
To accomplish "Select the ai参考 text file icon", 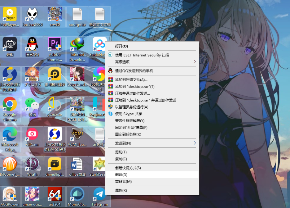I will 97,137.
